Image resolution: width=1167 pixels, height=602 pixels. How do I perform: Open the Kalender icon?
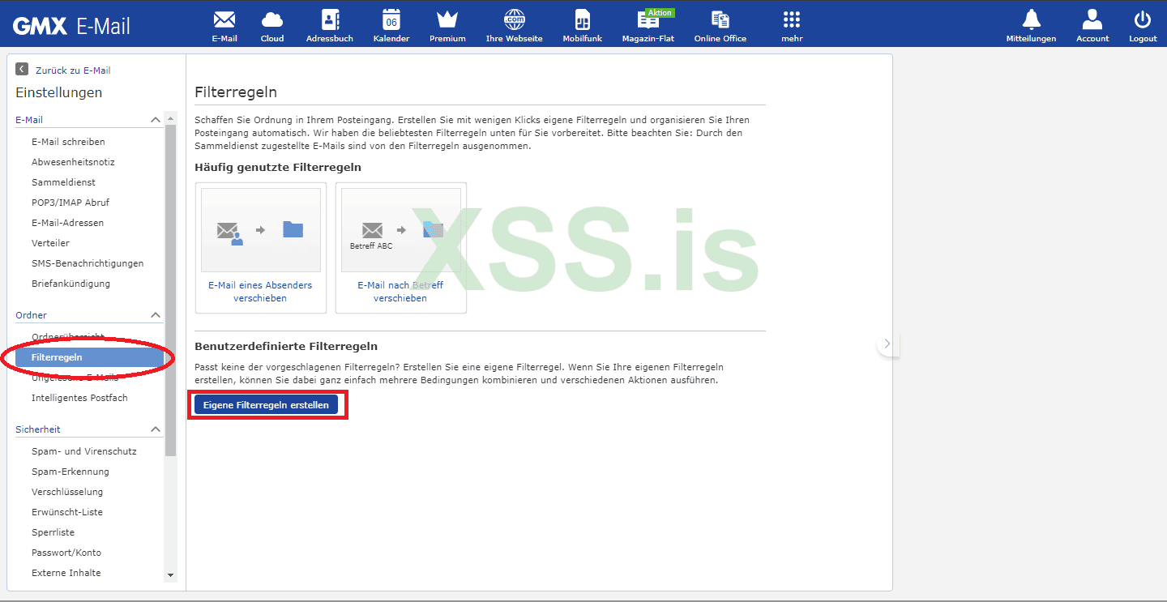(x=391, y=19)
